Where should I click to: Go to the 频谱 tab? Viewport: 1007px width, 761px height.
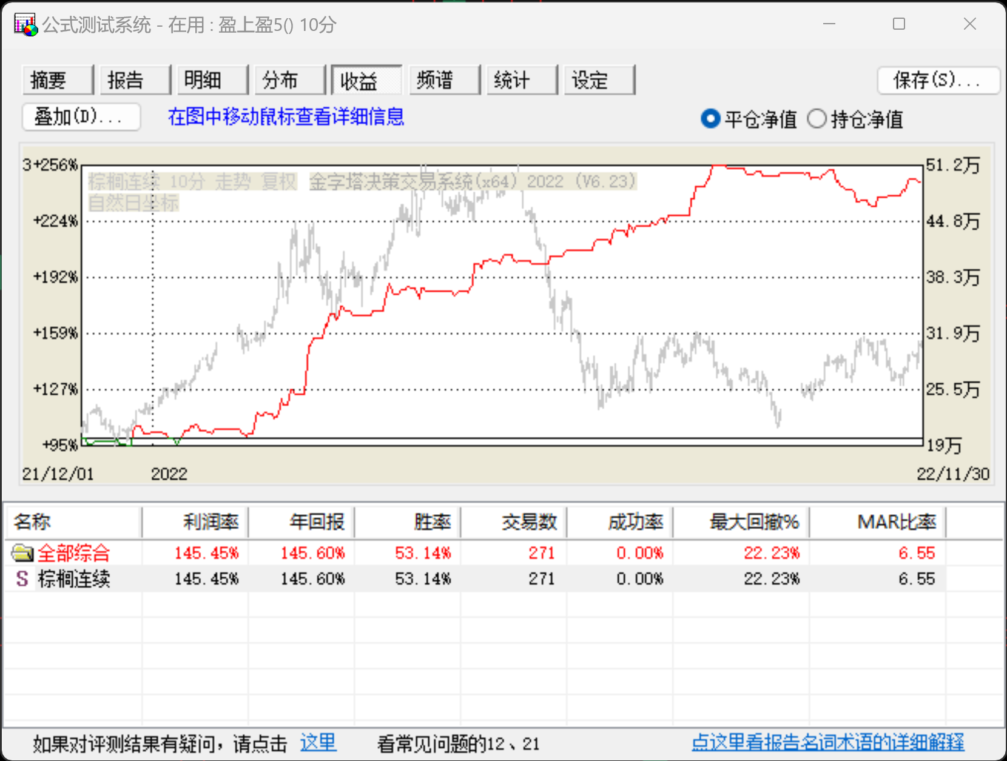pyautogui.click(x=444, y=80)
